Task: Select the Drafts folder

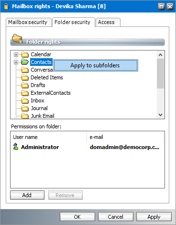Action: point(38,85)
